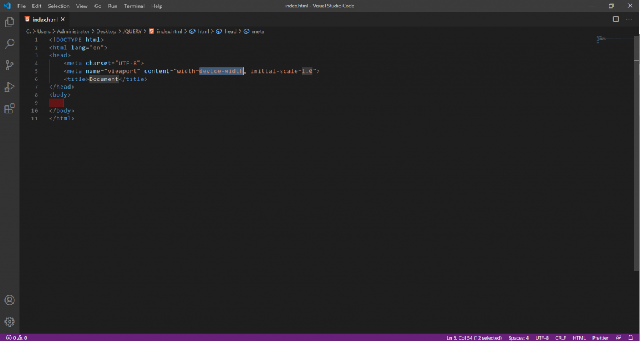
Task: Open the editor More Actions ellipsis
Action: [x=629, y=19]
